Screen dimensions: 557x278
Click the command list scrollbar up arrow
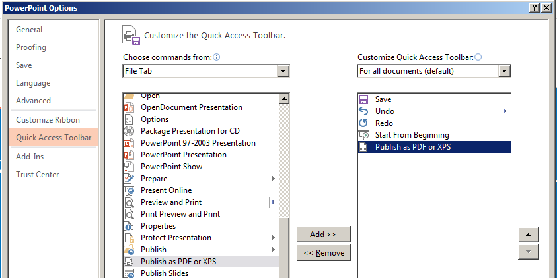point(284,99)
